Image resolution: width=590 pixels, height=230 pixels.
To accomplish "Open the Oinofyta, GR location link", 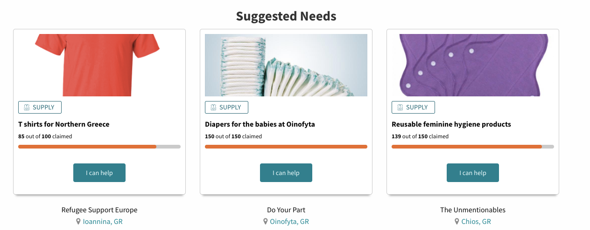I will point(289,222).
